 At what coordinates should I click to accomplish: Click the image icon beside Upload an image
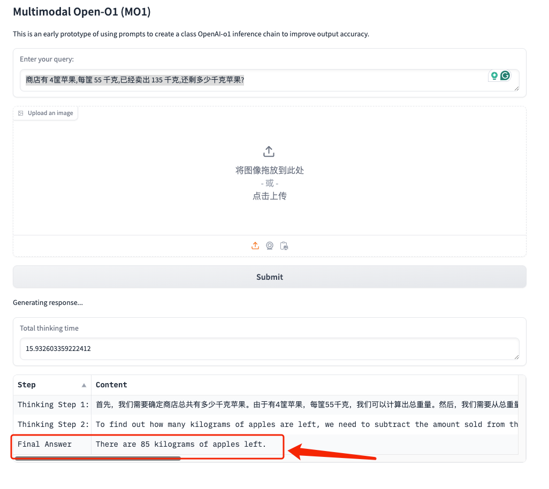point(21,113)
